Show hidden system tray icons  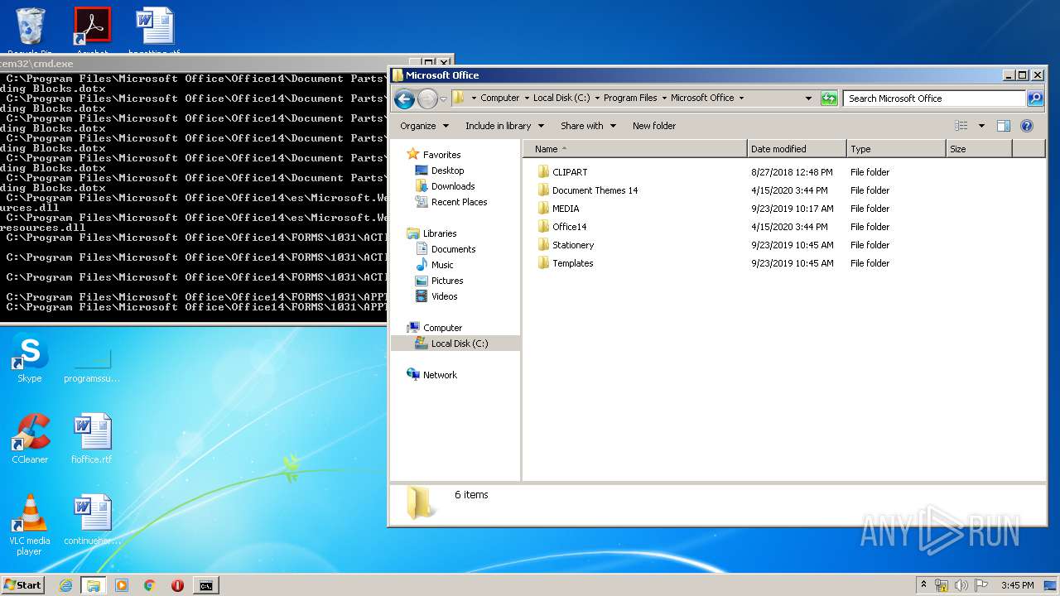coord(923,584)
